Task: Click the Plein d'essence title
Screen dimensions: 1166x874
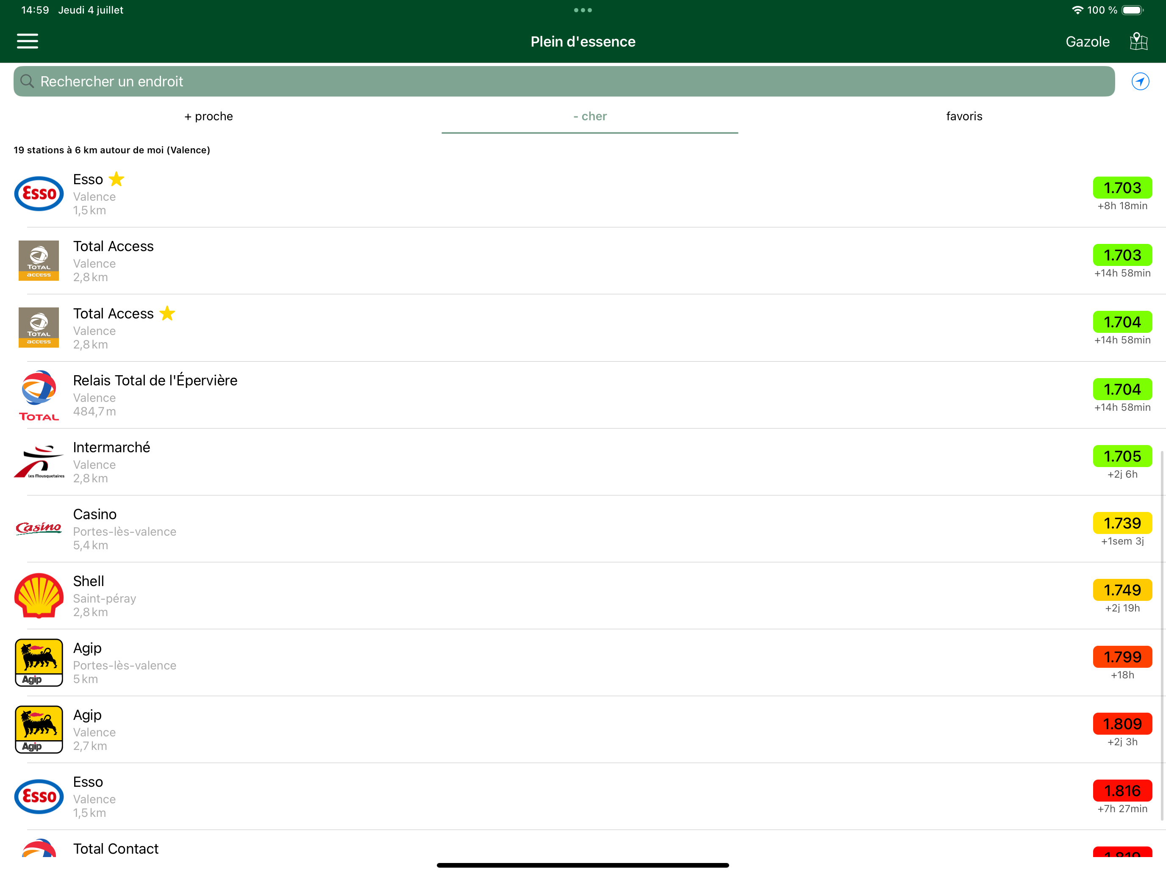Action: tap(583, 41)
